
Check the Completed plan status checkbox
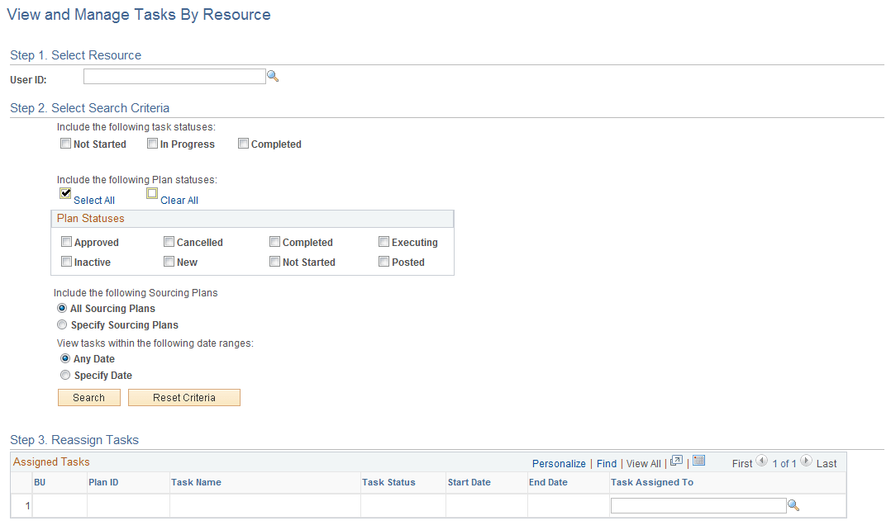(274, 241)
